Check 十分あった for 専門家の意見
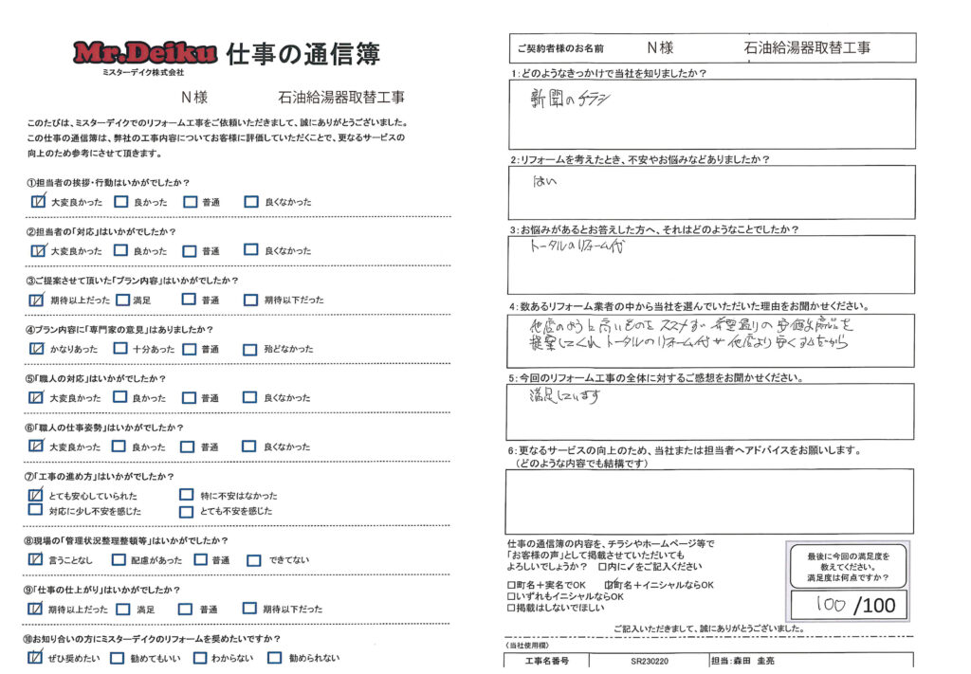The image size is (971, 674). point(120,349)
